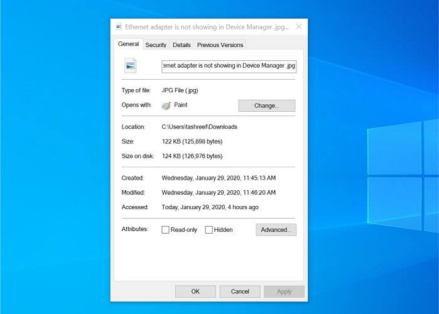
Task: Click the 'Opens with:' label
Action: 136,105
